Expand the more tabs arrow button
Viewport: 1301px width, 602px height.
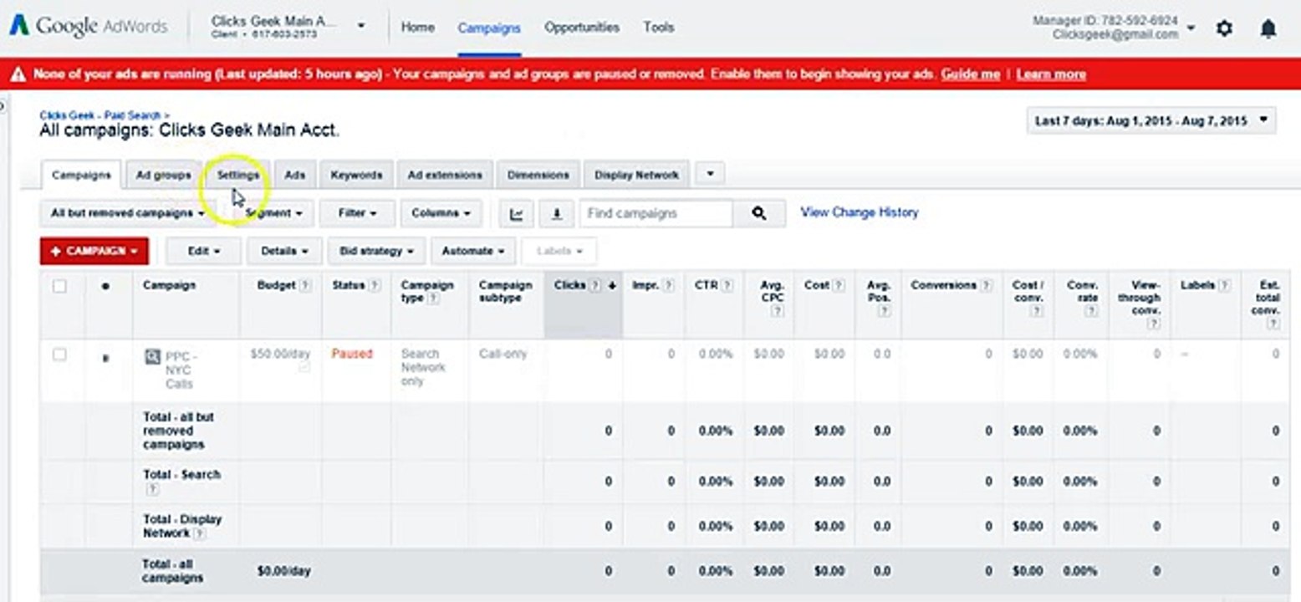click(710, 174)
